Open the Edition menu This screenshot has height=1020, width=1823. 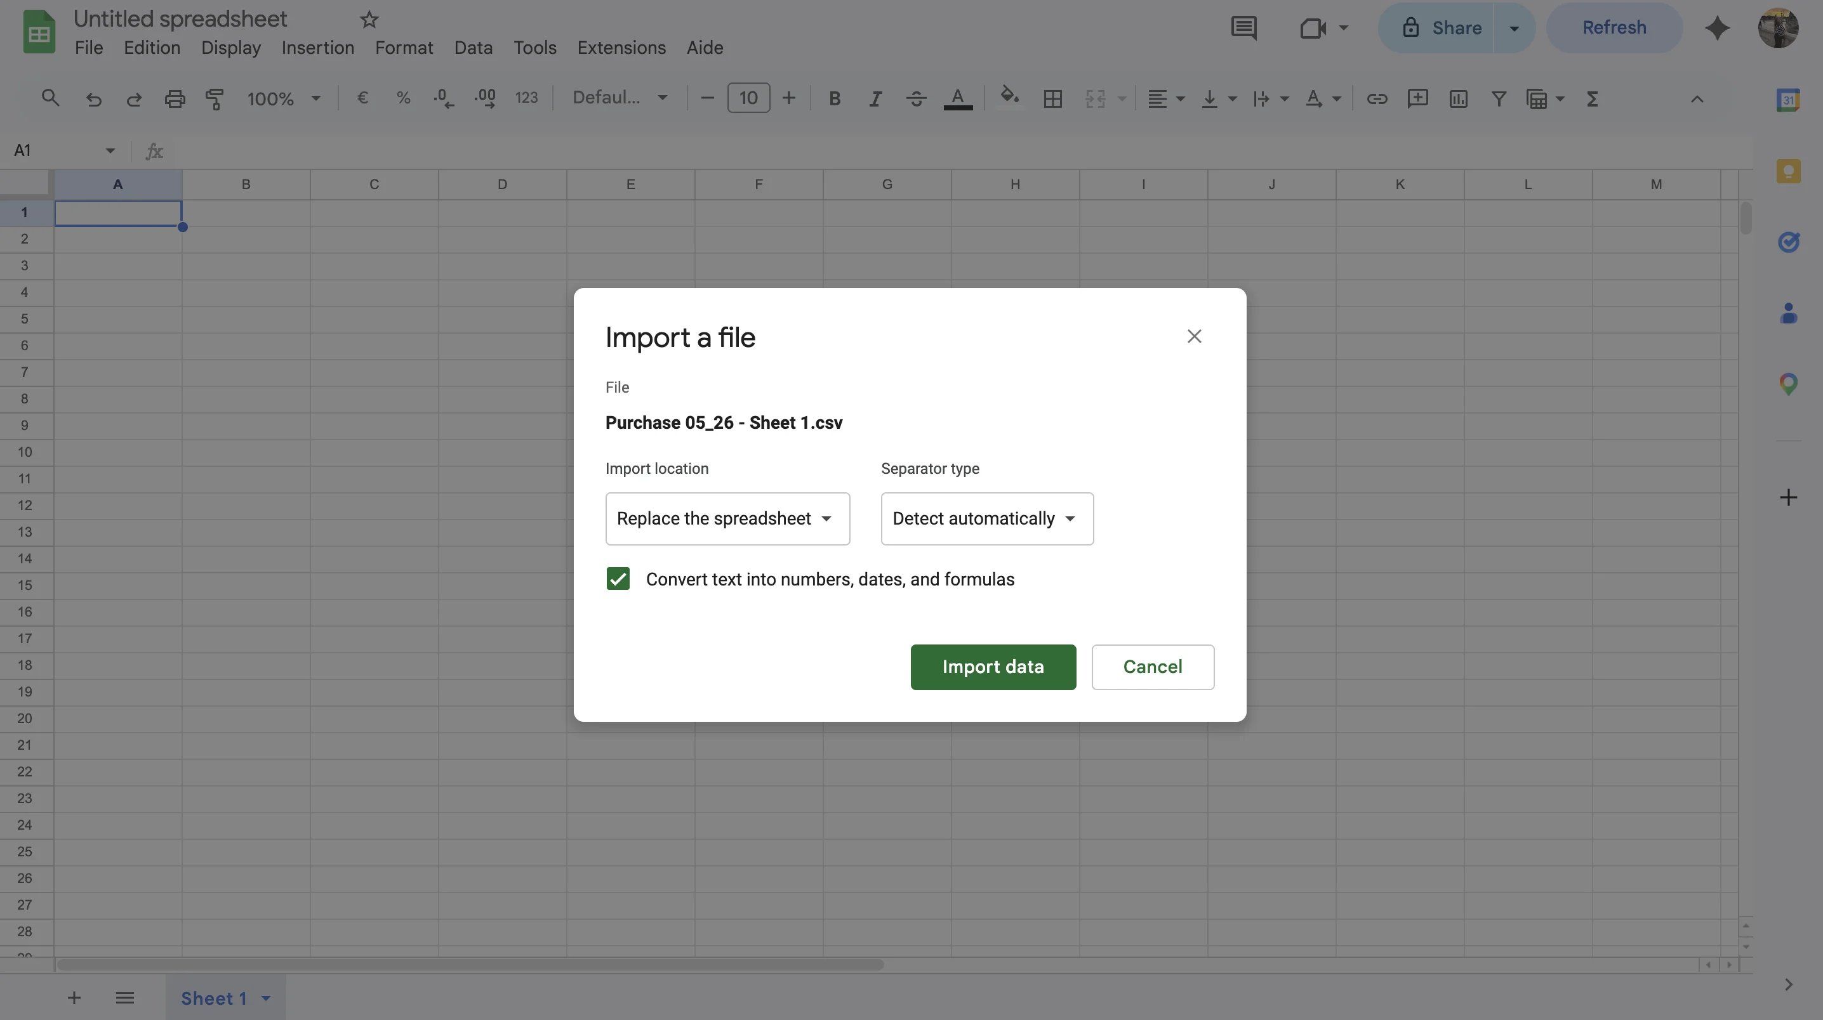click(152, 48)
